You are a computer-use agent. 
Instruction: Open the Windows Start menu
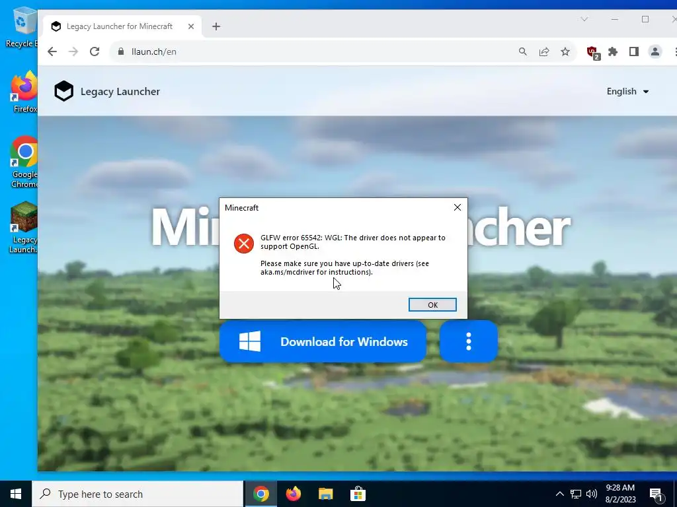(x=16, y=494)
